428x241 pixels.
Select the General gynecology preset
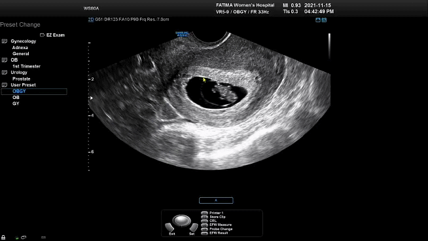(21, 54)
